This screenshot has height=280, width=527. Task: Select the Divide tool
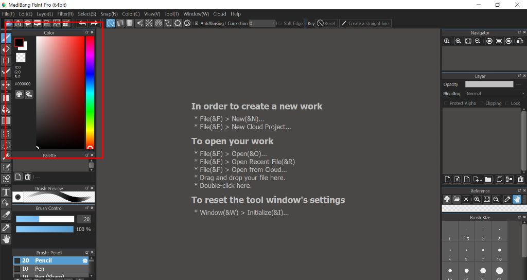(6, 215)
